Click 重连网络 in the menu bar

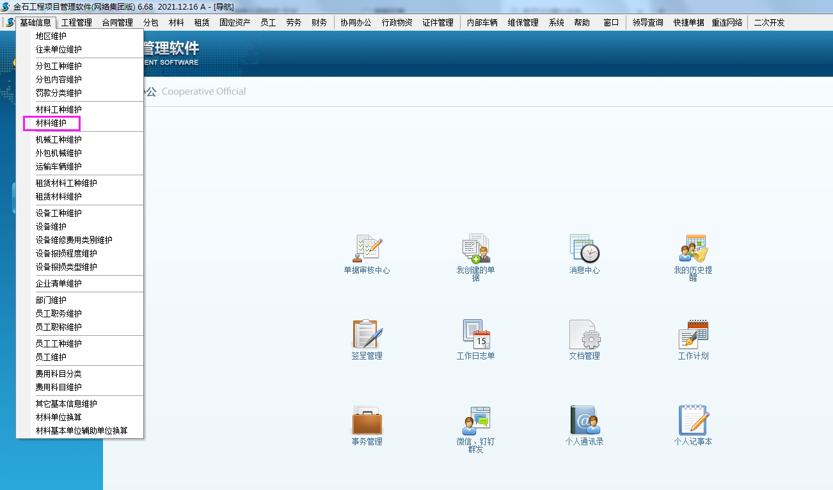coord(727,22)
